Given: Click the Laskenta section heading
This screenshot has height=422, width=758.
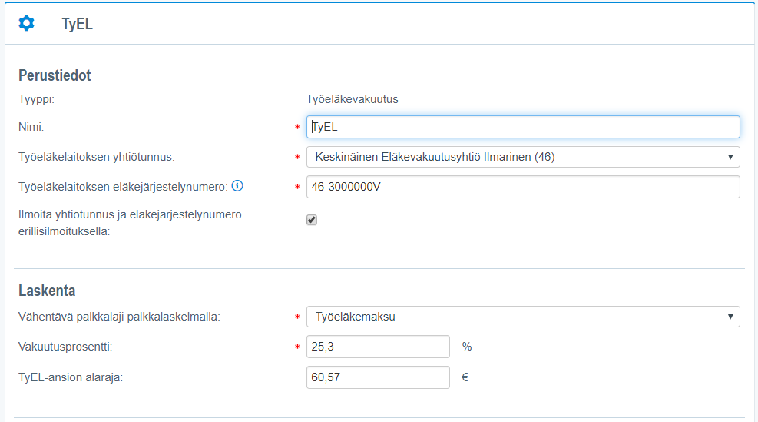Looking at the screenshot, I should (47, 291).
